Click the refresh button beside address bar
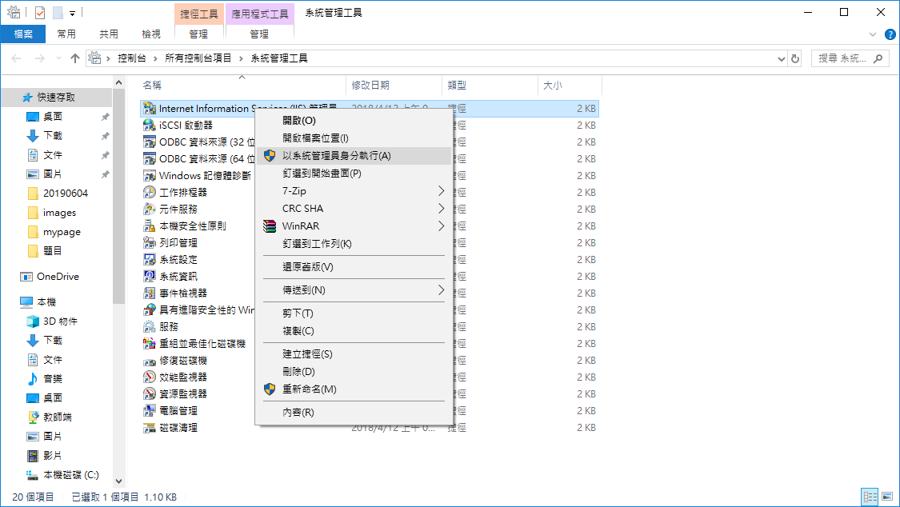This screenshot has height=507, width=900. tap(795, 58)
